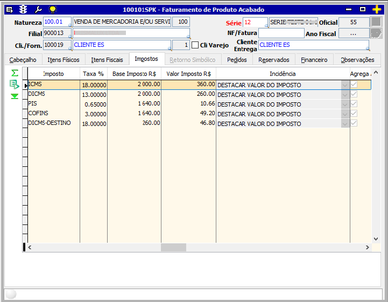This screenshot has height=302, width=388.
Task: Click the horizontal scrollbar left arrow
Action: pos(30,247)
